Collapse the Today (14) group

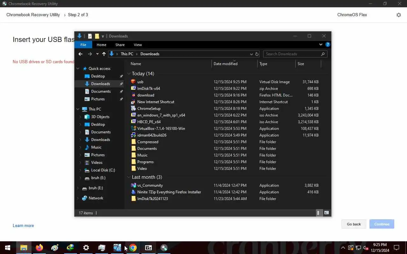coord(129,74)
